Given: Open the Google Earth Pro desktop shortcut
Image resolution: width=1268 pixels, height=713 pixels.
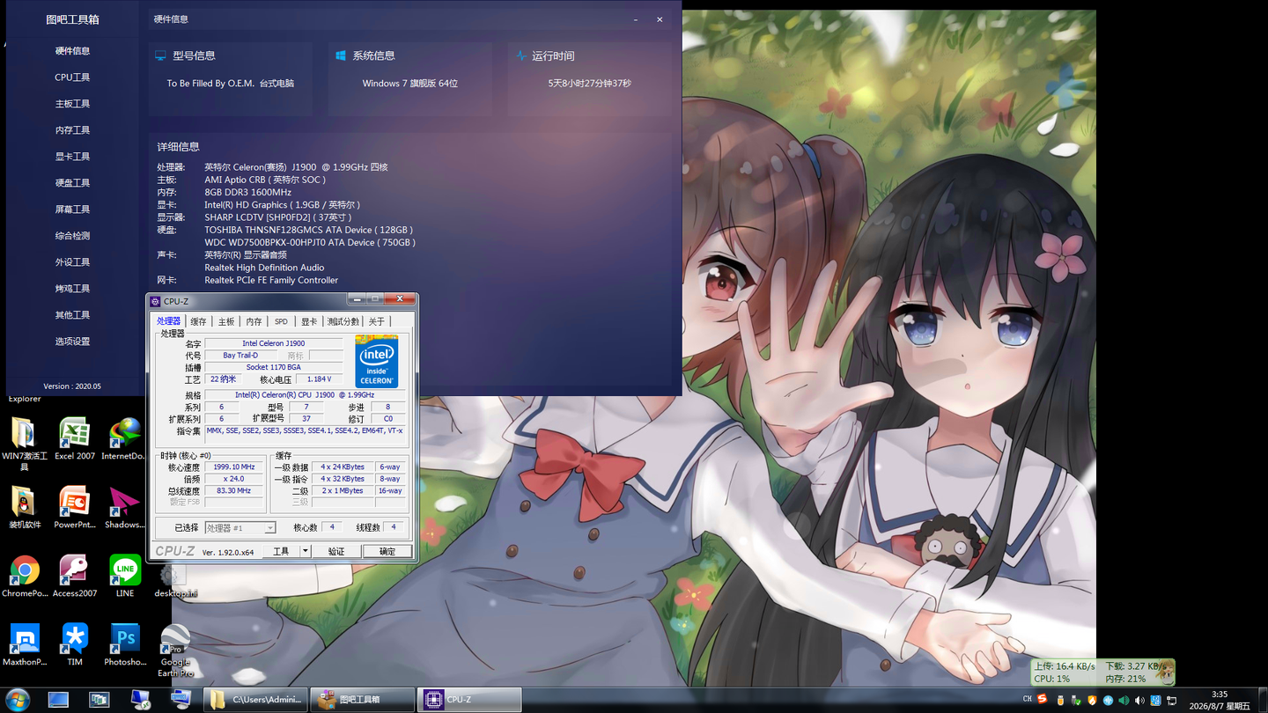Looking at the screenshot, I should [x=175, y=650].
